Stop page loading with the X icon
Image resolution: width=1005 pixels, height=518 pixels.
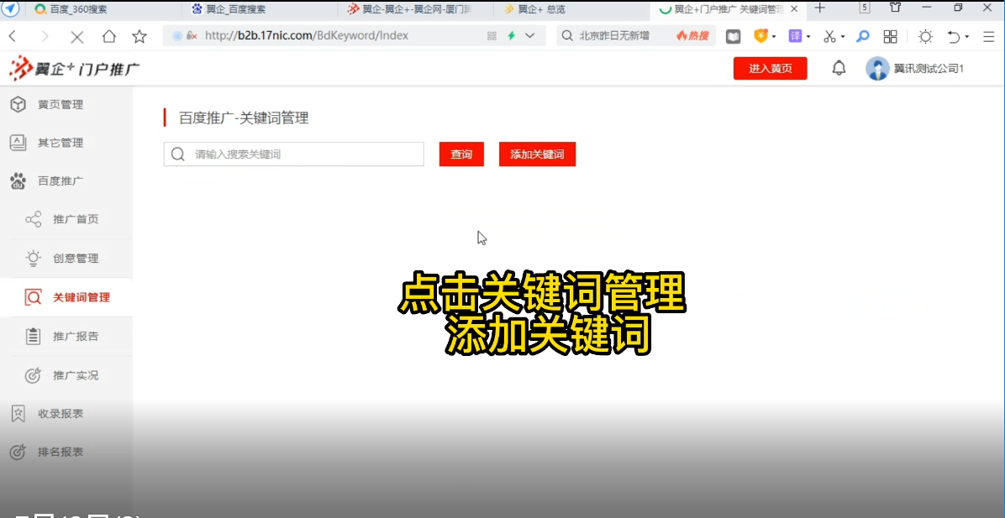[77, 37]
